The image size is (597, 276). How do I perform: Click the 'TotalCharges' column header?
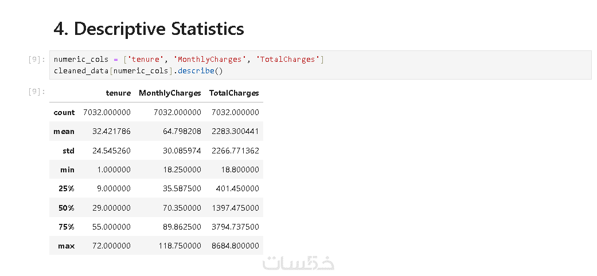coord(234,93)
